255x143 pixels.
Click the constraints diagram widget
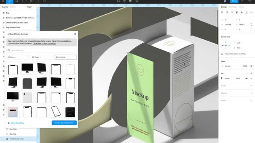click(x=226, y=45)
